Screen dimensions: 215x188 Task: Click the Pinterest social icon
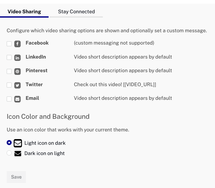(17, 72)
